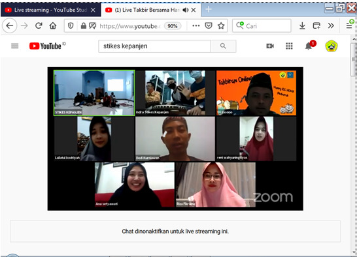The image size is (357, 257).
Task: Bookmark this page with the star
Action: coord(221,26)
